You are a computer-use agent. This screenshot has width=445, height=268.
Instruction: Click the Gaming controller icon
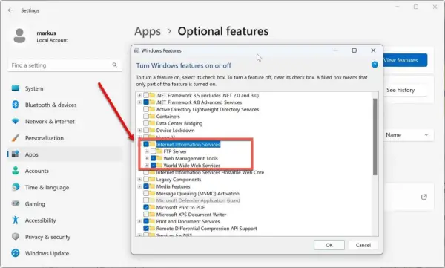click(16, 203)
